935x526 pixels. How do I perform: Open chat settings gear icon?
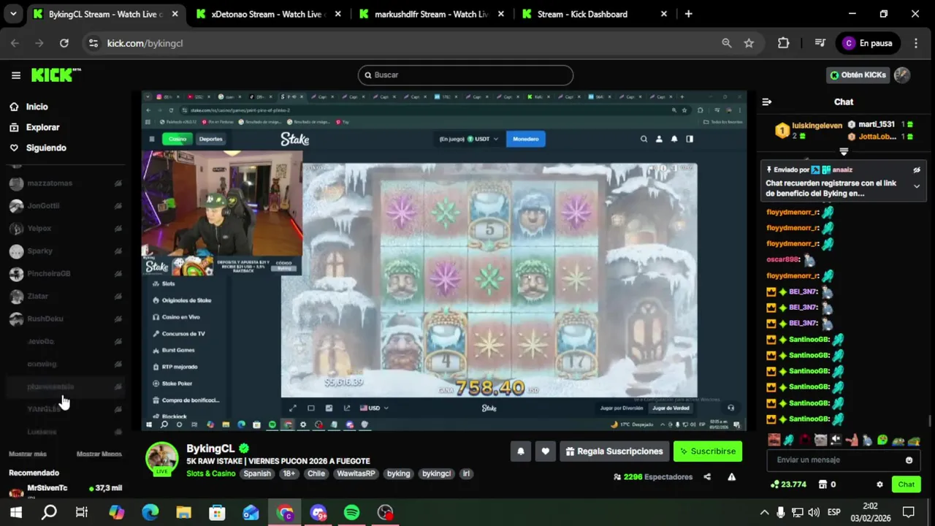[879, 484]
